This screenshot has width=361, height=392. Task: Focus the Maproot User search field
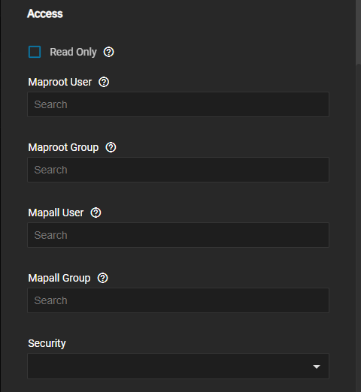pos(178,104)
